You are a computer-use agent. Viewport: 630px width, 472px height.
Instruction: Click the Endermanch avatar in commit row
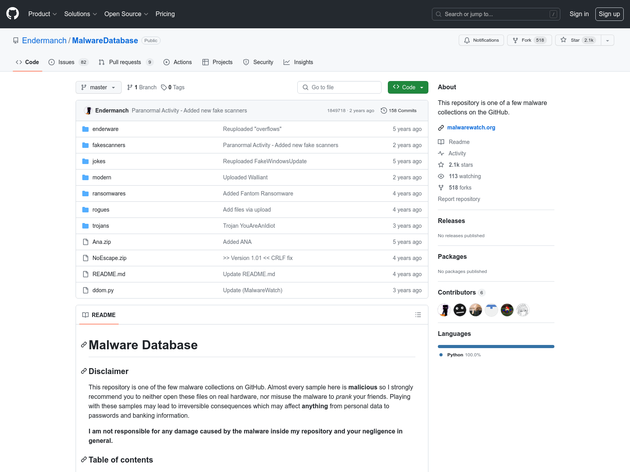(x=88, y=111)
